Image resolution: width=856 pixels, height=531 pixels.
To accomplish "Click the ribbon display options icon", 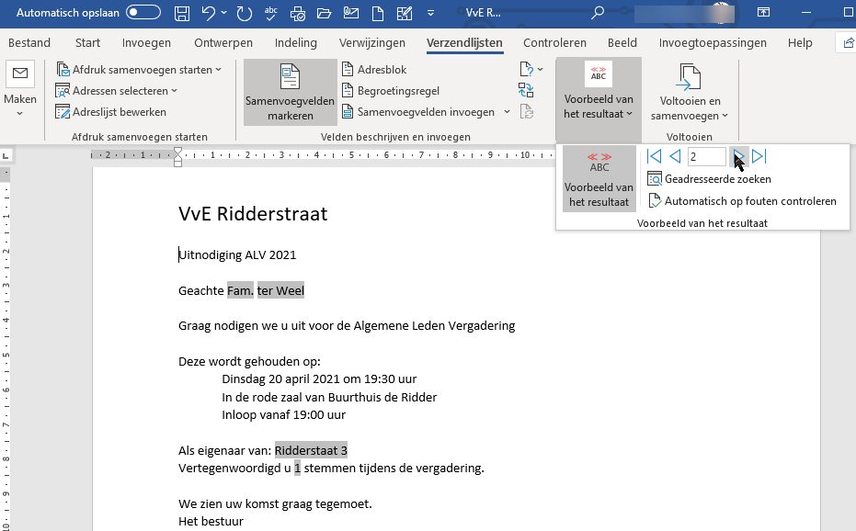I will (x=763, y=13).
